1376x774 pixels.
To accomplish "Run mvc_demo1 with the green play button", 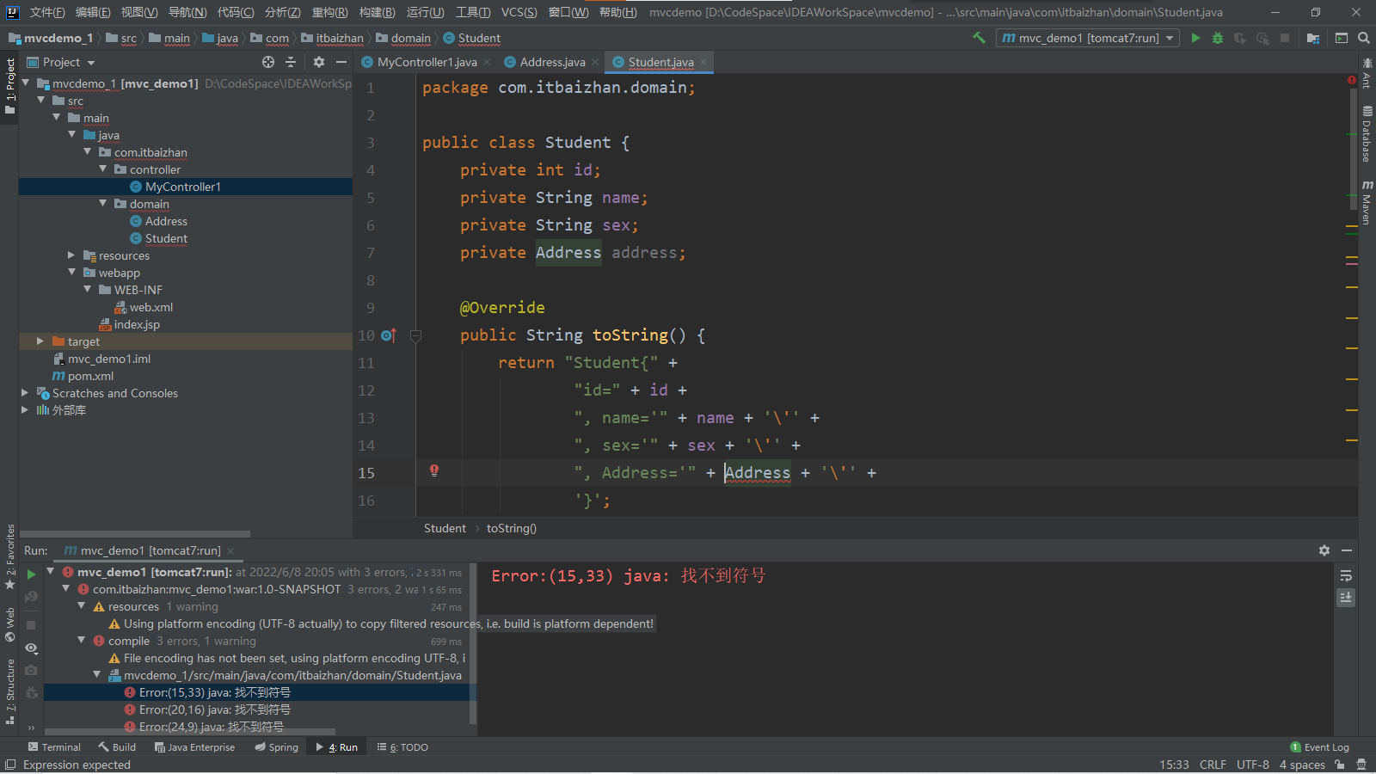I will [x=1195, y=38].
